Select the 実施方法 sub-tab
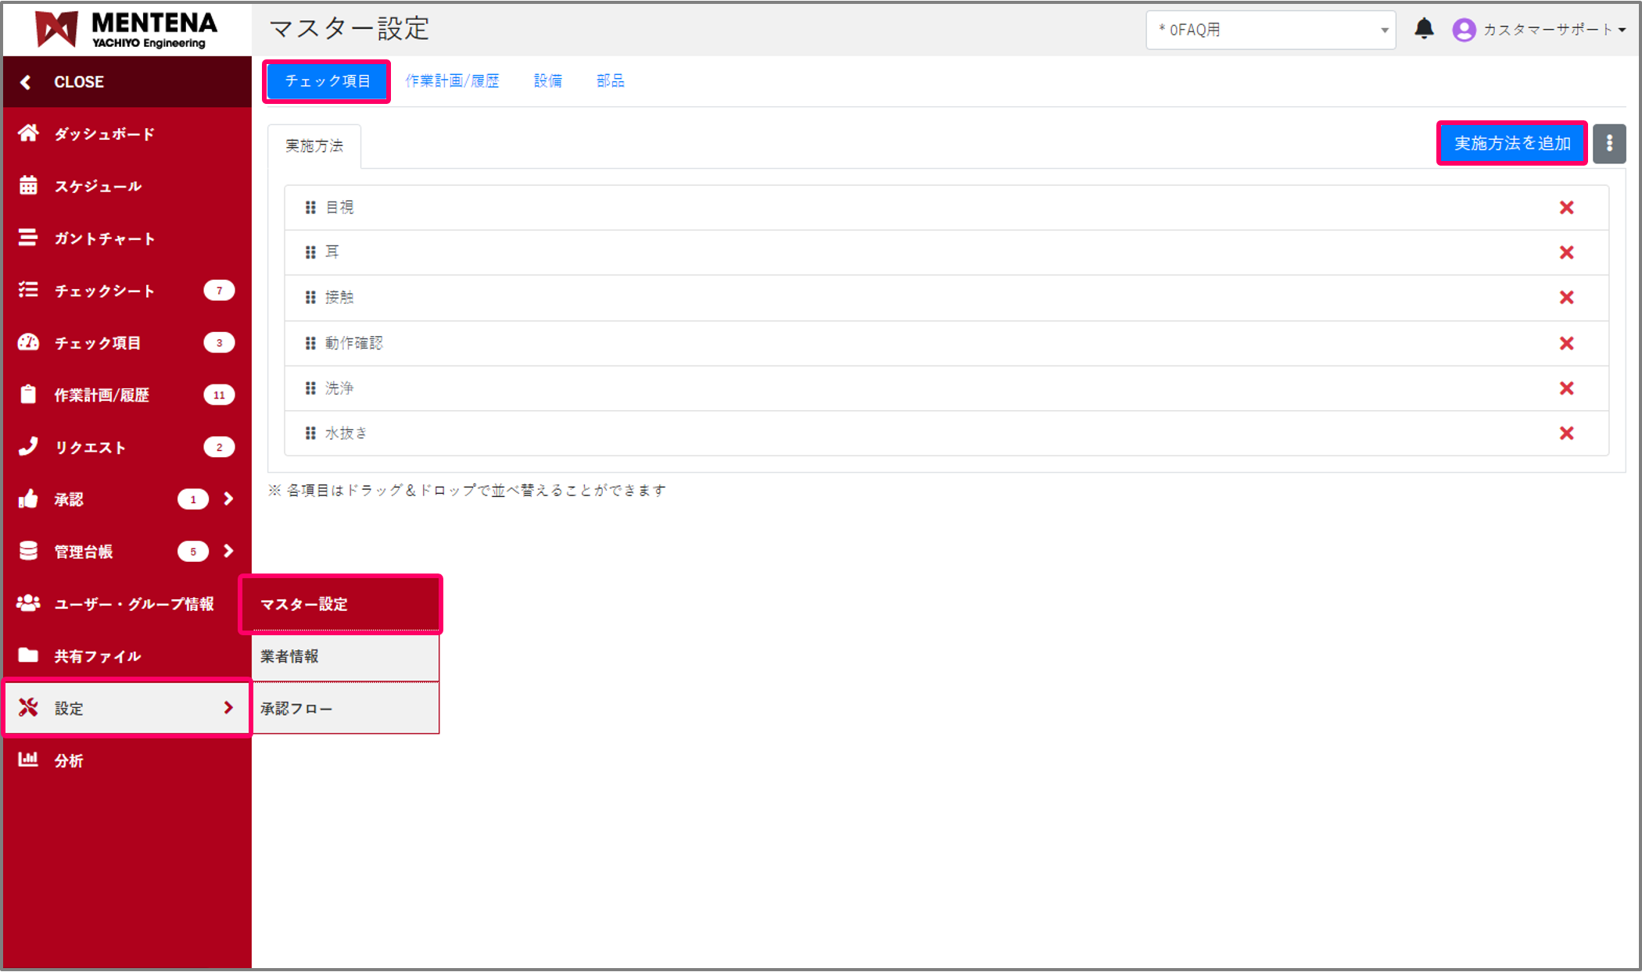Image resolution: width=1642 pixels, height=972 pixels. tap(314, 146)
